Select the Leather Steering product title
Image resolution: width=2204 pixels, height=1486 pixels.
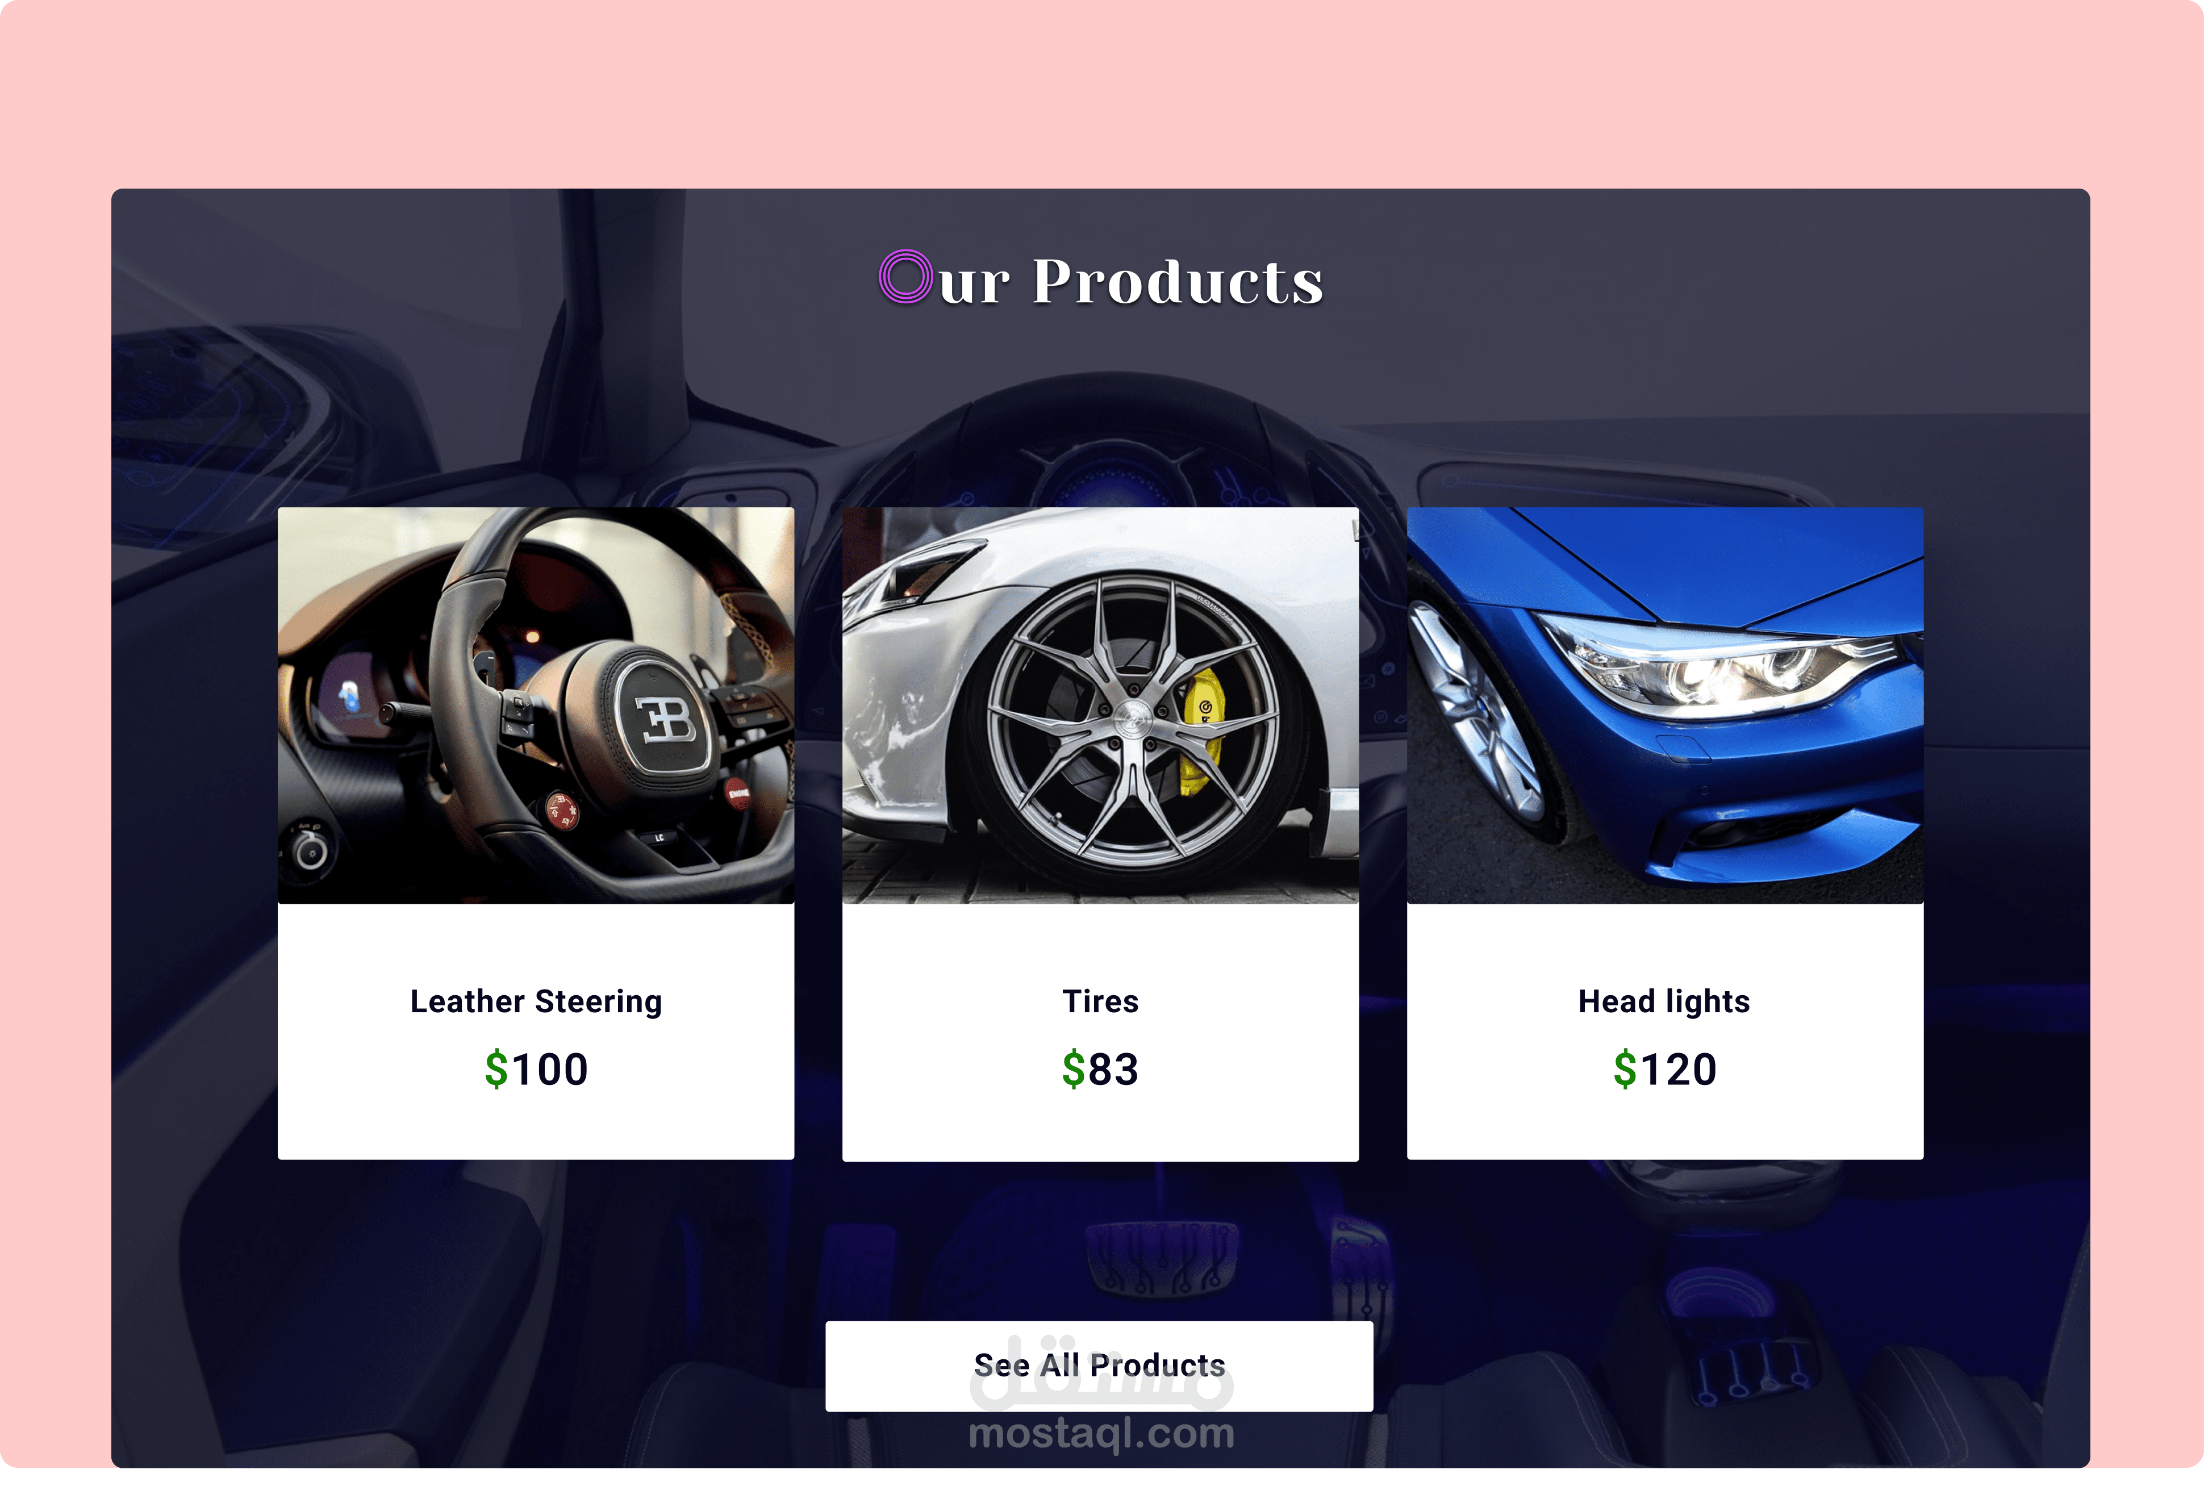coord(535,1001)
